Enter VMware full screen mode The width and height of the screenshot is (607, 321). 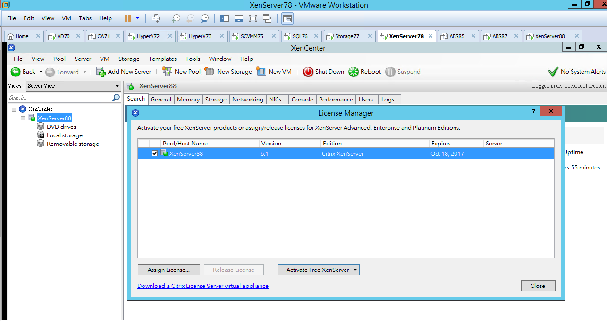(x=253, y=18)
